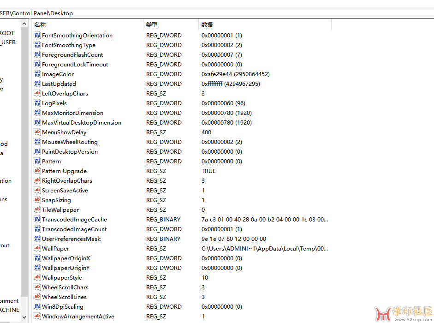The image size is (434, 323).
Task: Click the FontSmoothingOrientation DWORD icon
Action: coord(37,35)
